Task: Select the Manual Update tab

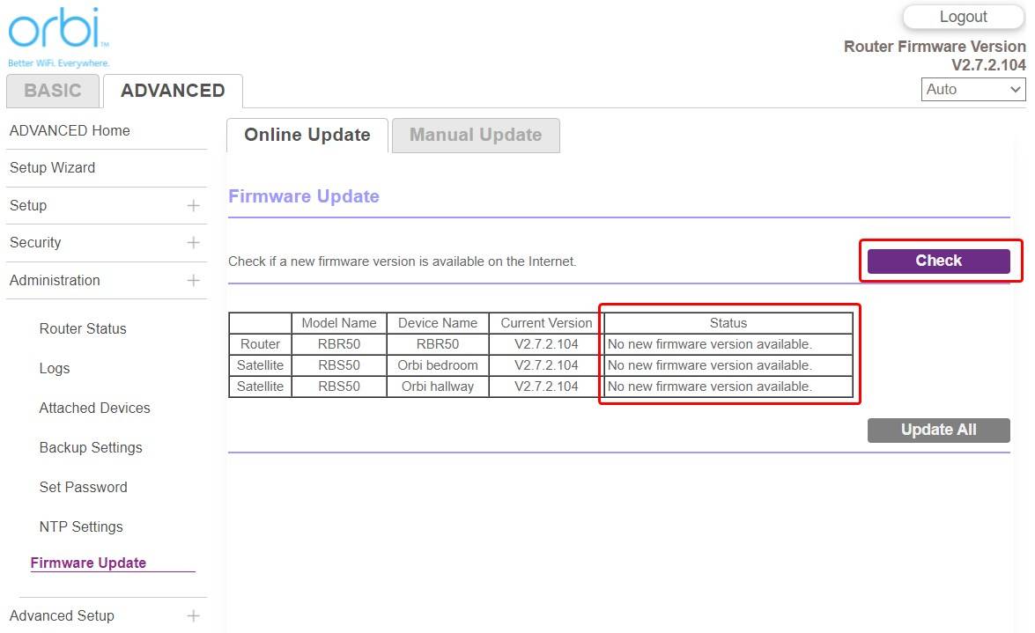Action: click(476, 135)
